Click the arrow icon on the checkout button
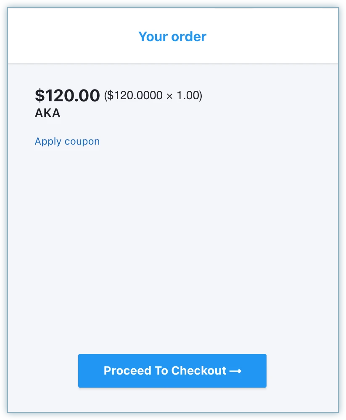Image resolution: width=346 pixels, height=420 pixels. pyautogui.click(x=235, y=371)
